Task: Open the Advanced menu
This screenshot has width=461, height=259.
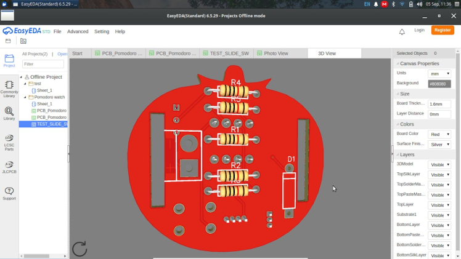Action: point(78,31)
